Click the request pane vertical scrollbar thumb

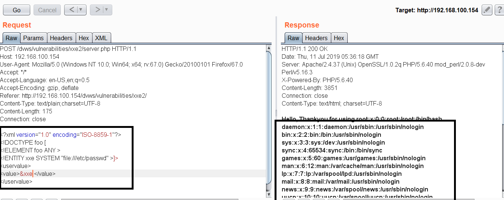click(x=269, y=117)
